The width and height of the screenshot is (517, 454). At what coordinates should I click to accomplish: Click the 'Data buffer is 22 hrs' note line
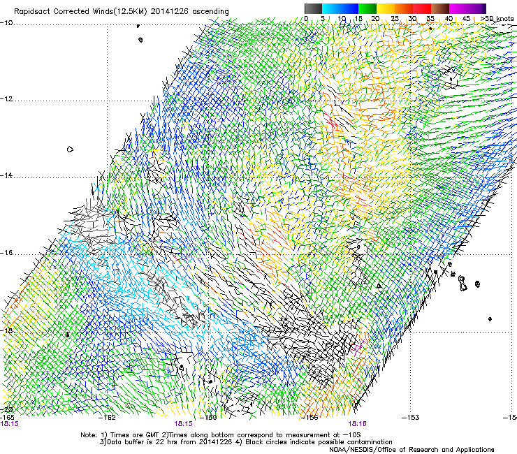246,442
